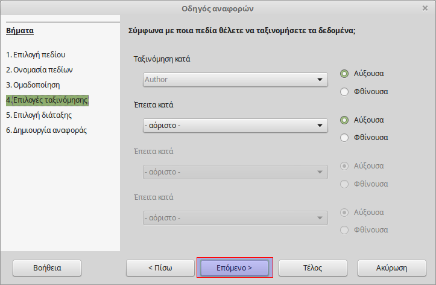Open the Ταξινόμηση κατά Author dropdown arrow
This screenshot has width=436, height=285.
pos(320,80)
